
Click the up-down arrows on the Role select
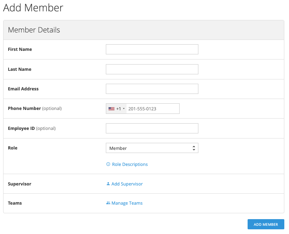coord(194,148)
